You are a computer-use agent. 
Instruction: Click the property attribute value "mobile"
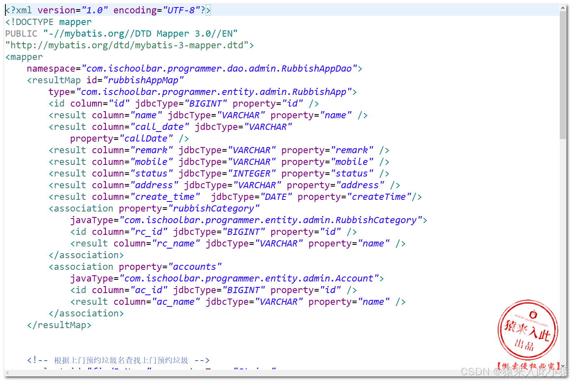click(x=352, y=162)
